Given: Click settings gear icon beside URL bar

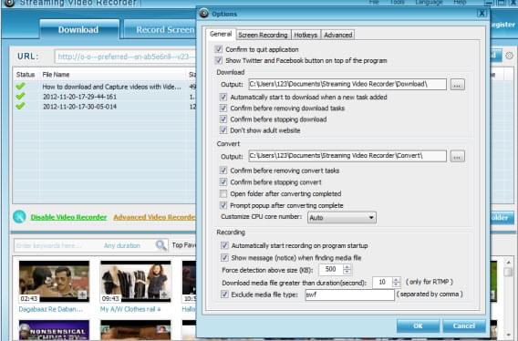Looking at the screenshot, I should click(x=509, y=56).
